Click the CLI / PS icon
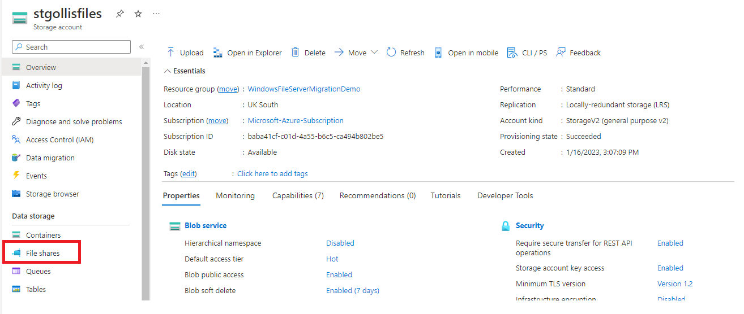 click(512, 53)
